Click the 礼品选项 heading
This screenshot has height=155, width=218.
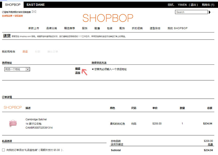(7, 141)
